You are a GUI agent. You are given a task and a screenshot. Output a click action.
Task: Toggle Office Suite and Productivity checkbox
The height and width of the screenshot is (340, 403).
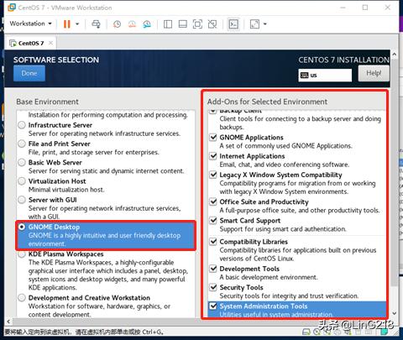coord(213,201)
